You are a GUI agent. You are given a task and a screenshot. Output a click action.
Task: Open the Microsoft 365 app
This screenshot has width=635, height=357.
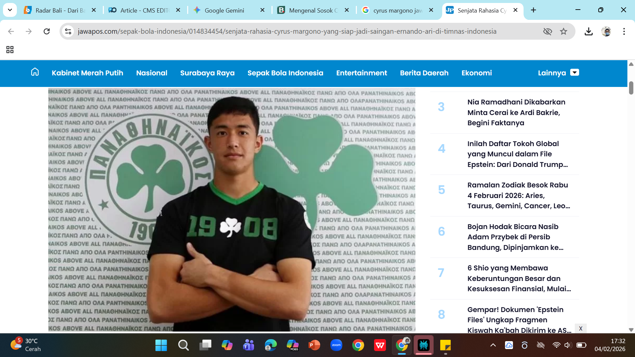pos(292,345)
